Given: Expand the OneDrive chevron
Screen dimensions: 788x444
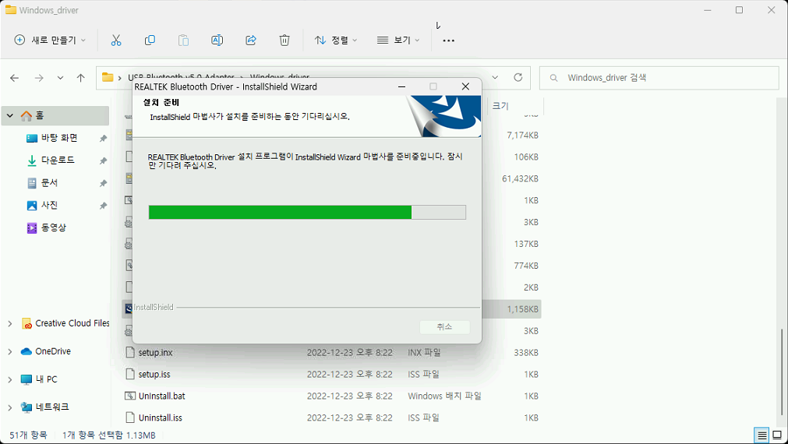Looking at the screenshot, I should point(10,351).
